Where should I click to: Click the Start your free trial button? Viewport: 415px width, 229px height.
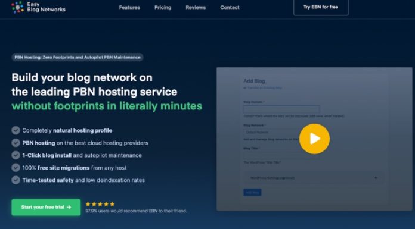[46, 207]
